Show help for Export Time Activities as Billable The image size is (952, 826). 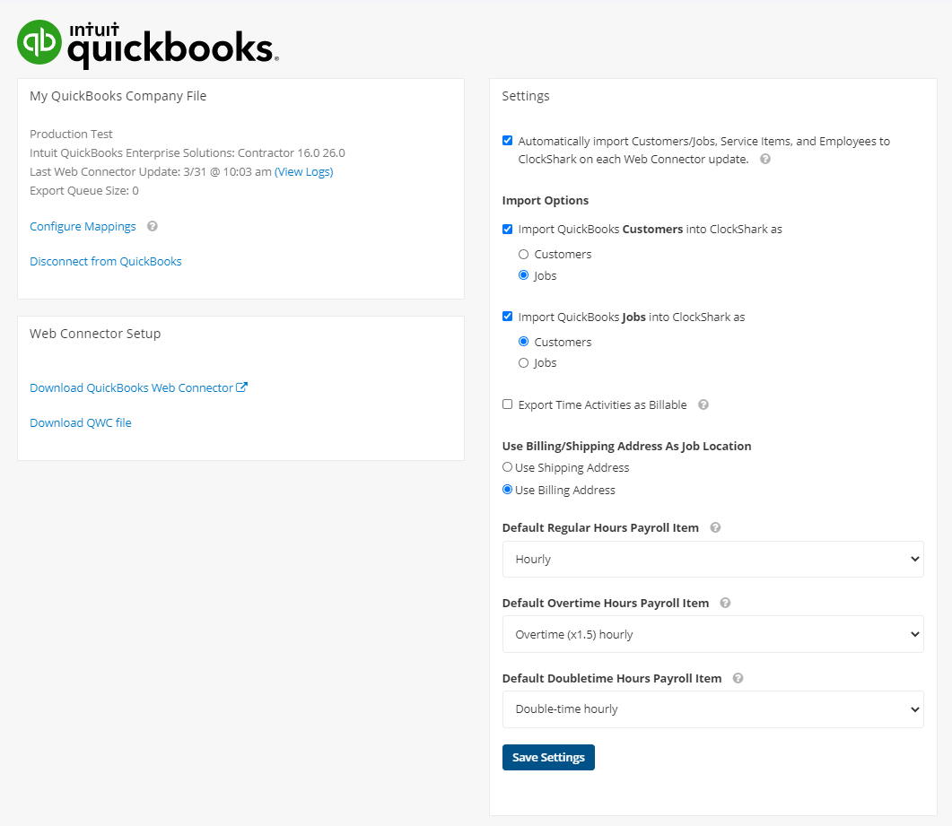point(703,404)
